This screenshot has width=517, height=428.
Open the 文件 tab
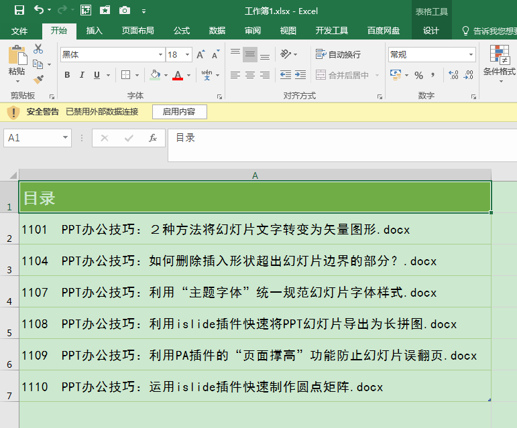[x=19, y=31]
